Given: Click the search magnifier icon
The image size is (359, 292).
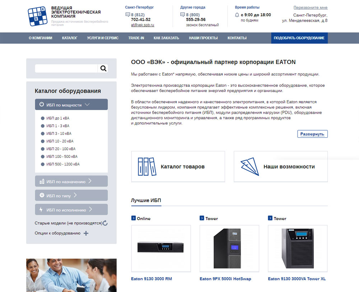Looking at the screenshot, I should tap(103, 68).
